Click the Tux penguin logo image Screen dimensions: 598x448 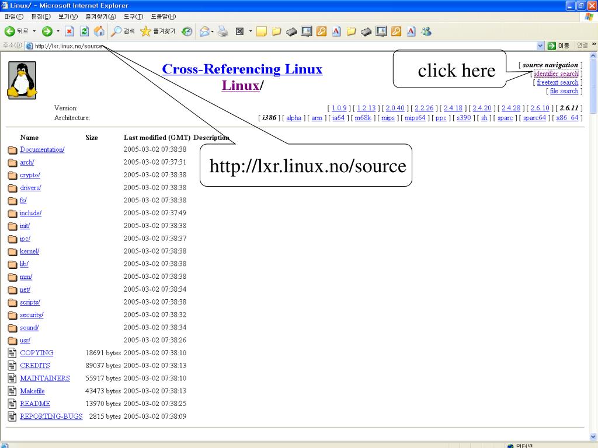coord(22,80)
